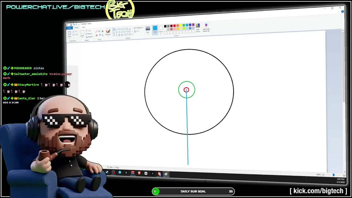Pick the yellow color swatch

(x=181, y=26)
